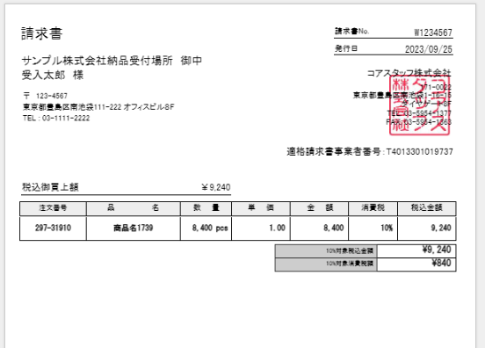Click the red company seal stamp
The width and height of the screenshot is (485, 348).
coord(419,105)
